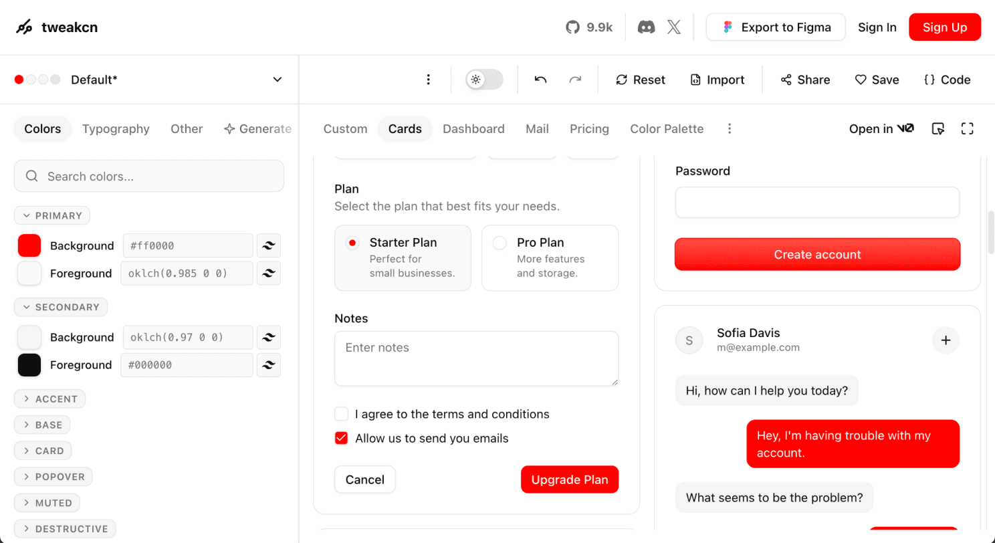995x543 pixels.
Task: Click the undo arrow icon
Action: [540, 80]
